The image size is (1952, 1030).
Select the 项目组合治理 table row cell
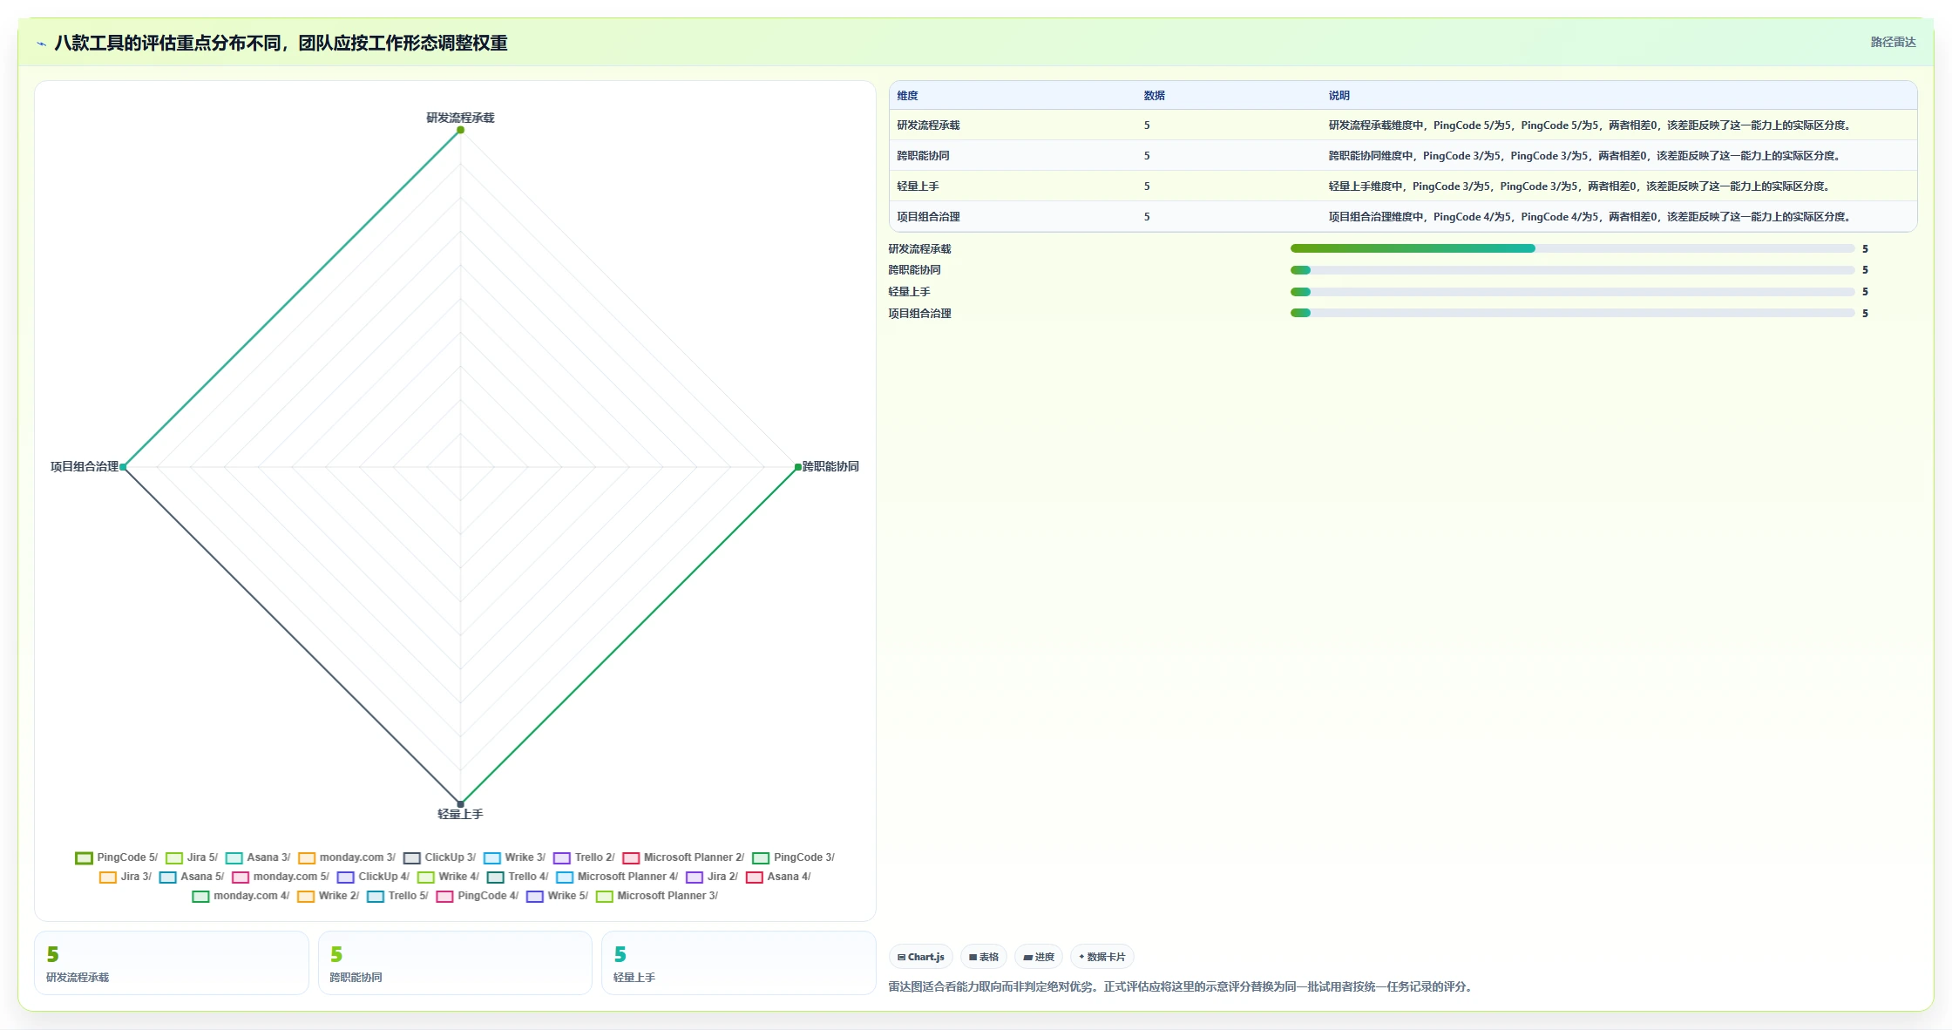point(928,217)
